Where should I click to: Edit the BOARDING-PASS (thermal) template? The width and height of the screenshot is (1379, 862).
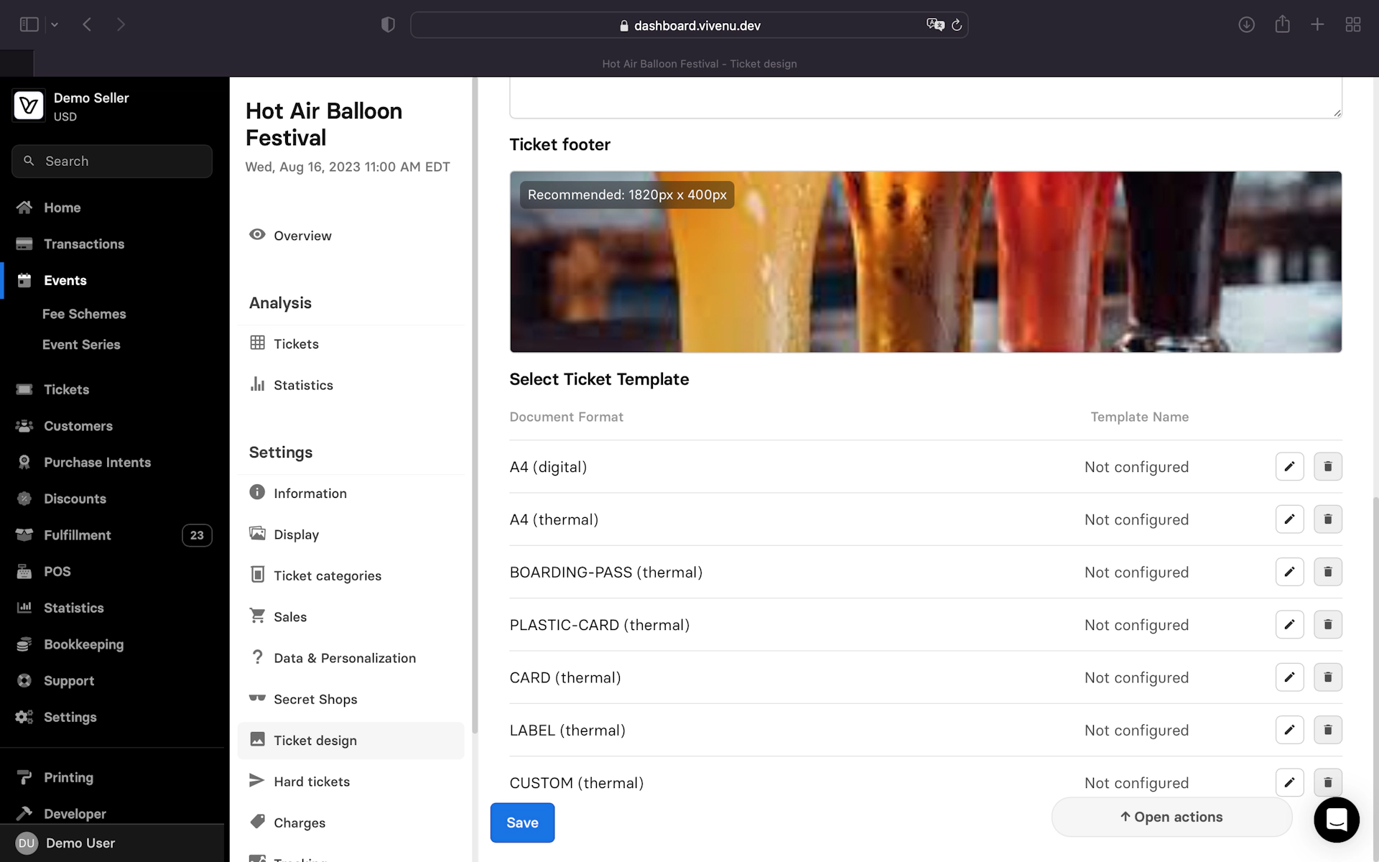click(1289, 572)
